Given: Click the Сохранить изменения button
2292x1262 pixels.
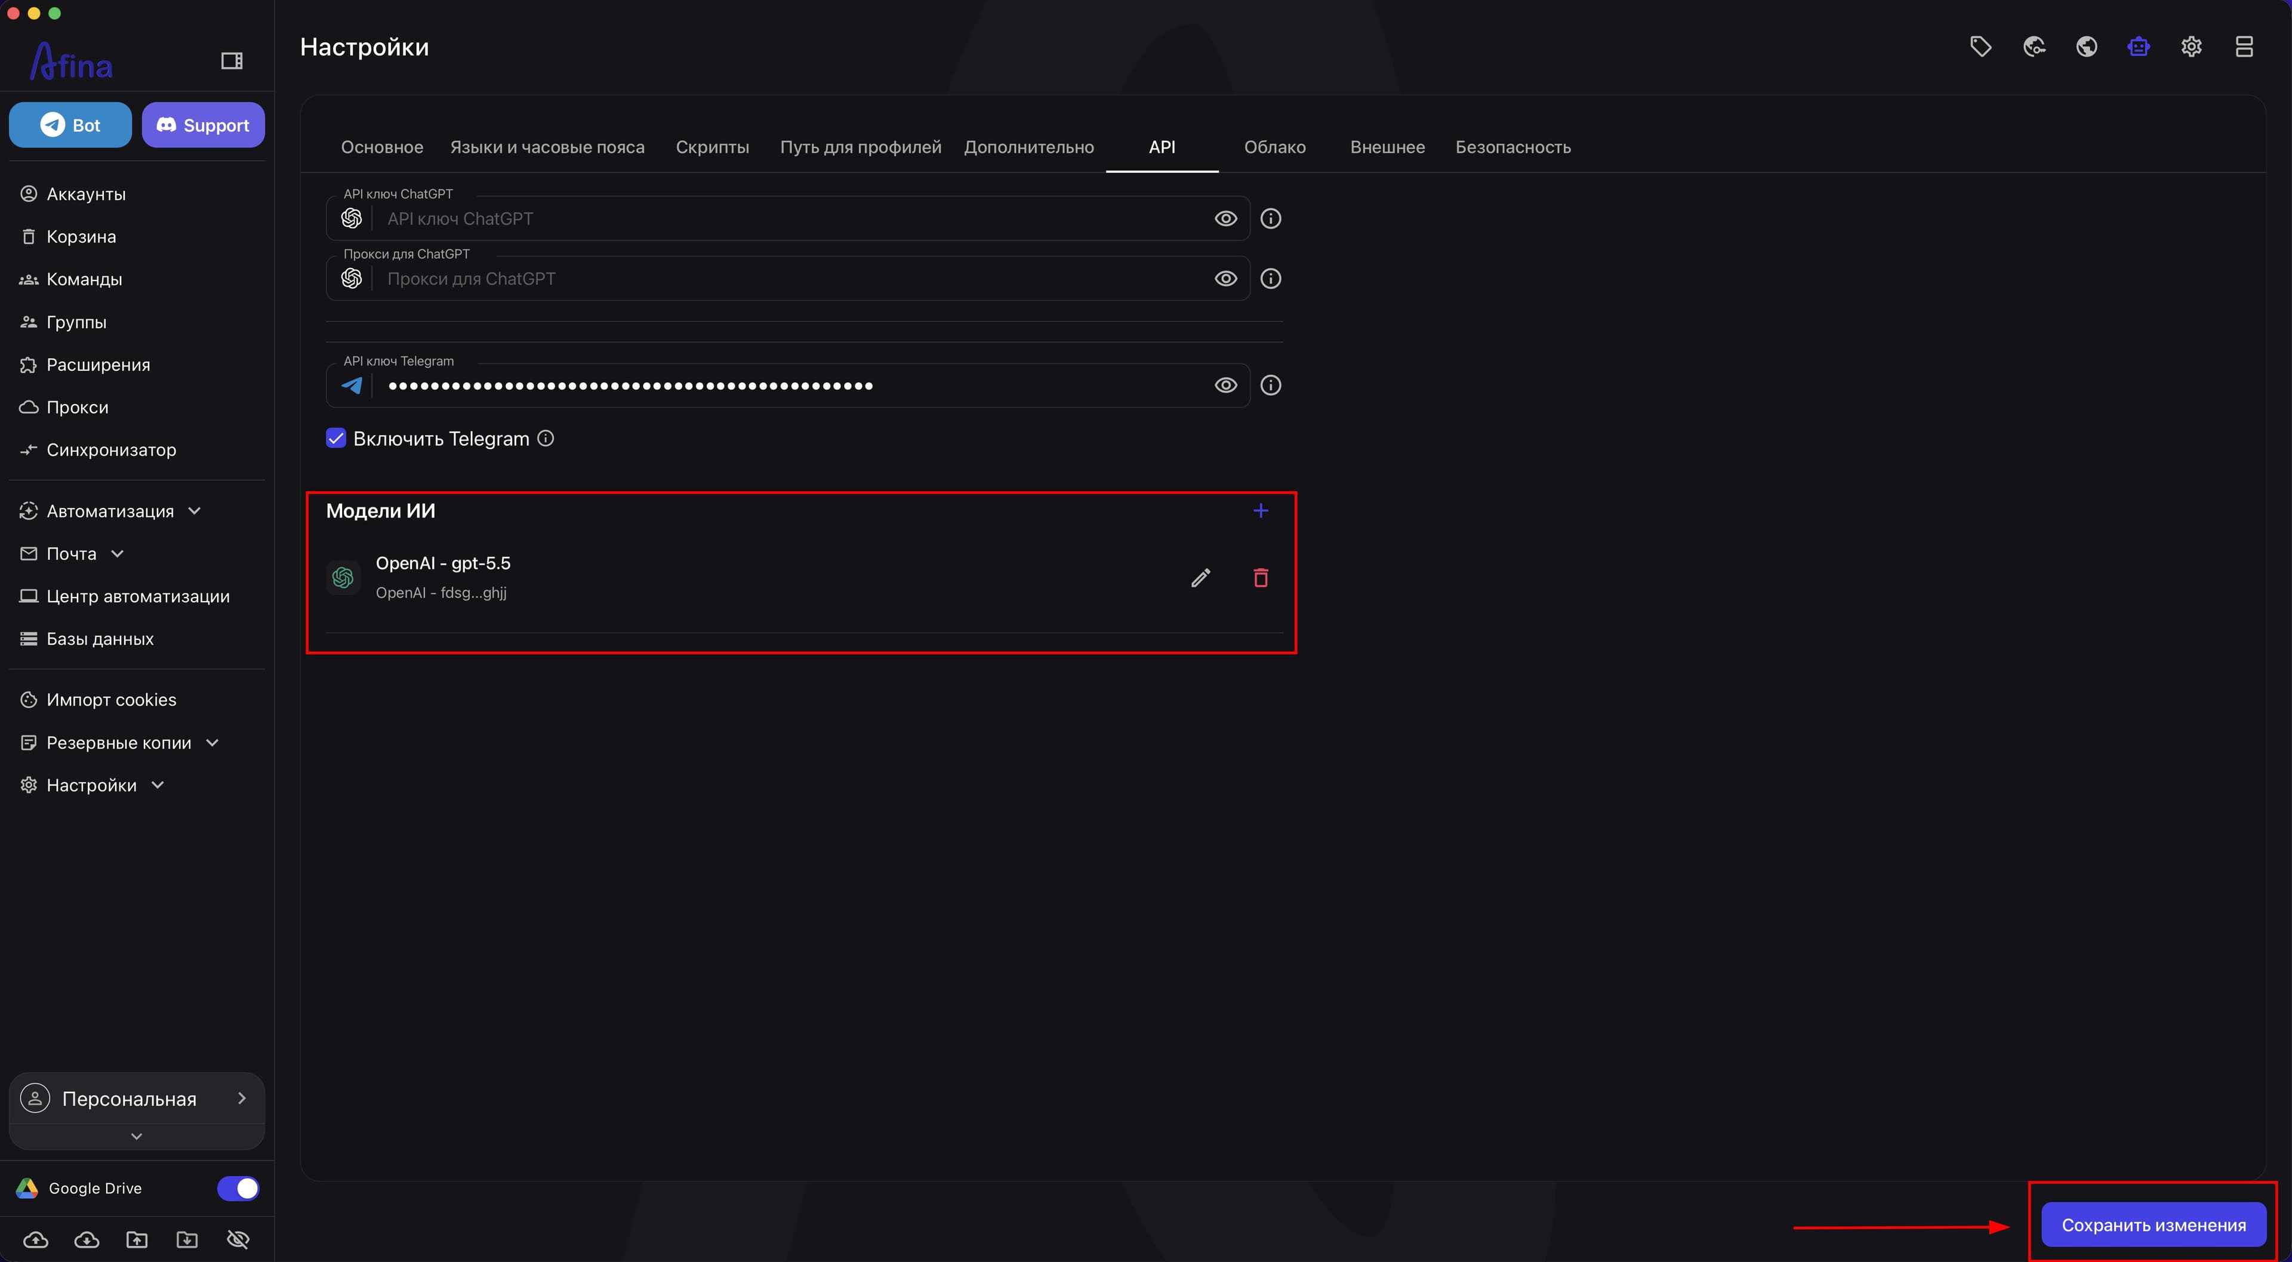Looking at the screenshot, I should [x=2153, y=1224].
